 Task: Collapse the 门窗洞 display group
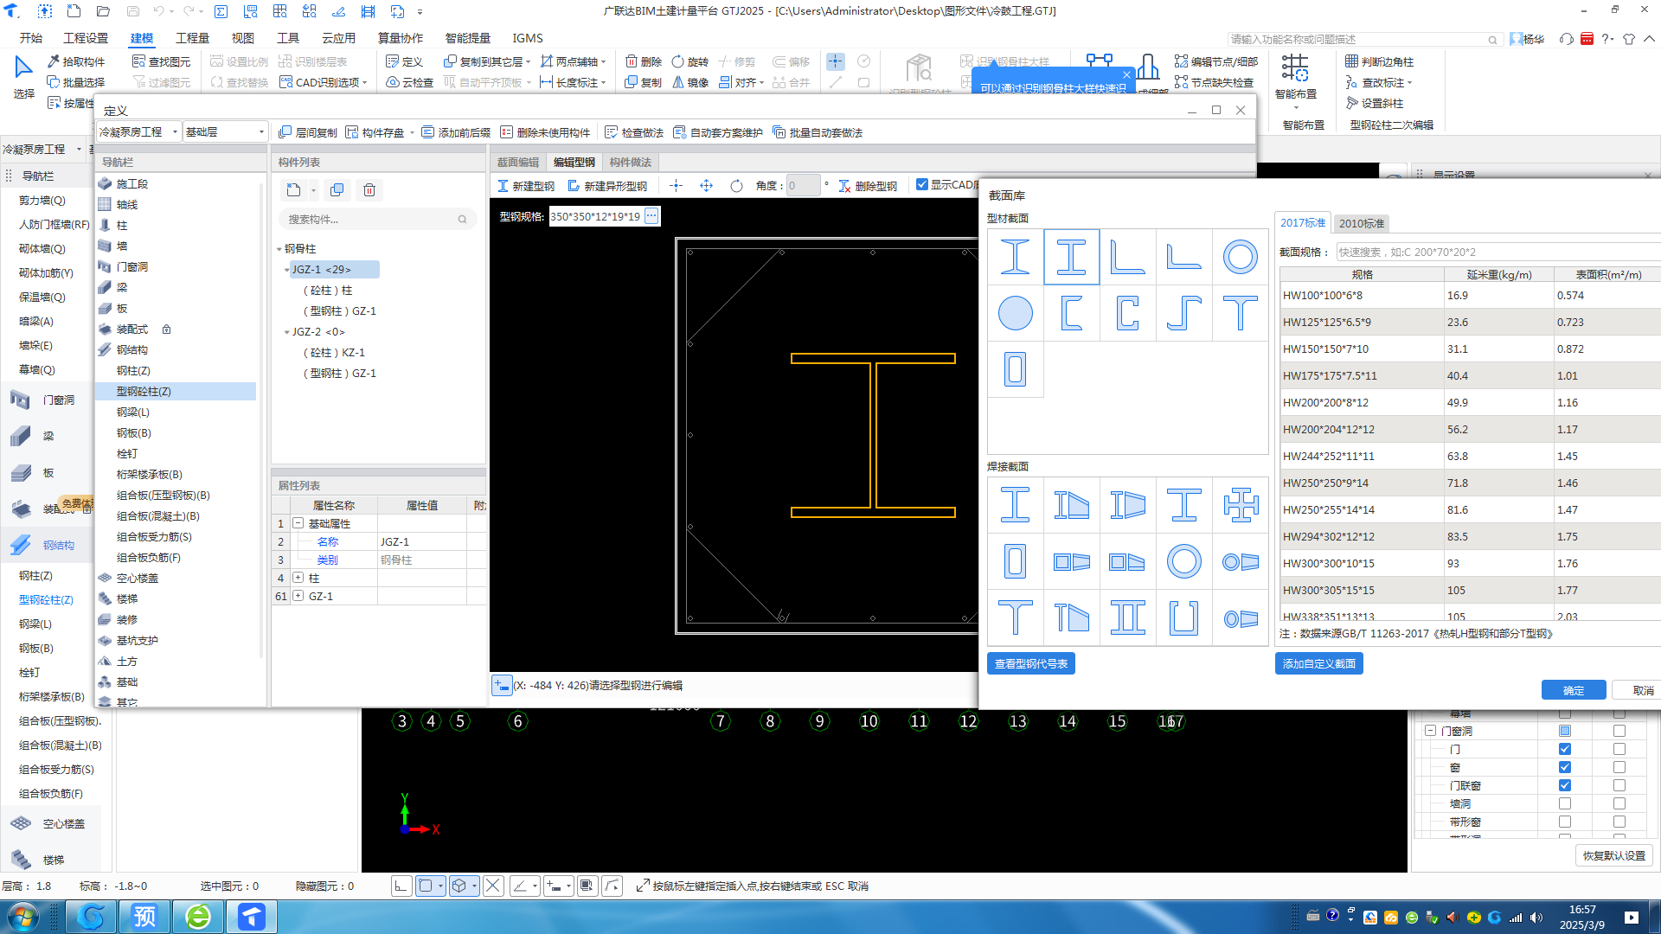coord(1430,731)
